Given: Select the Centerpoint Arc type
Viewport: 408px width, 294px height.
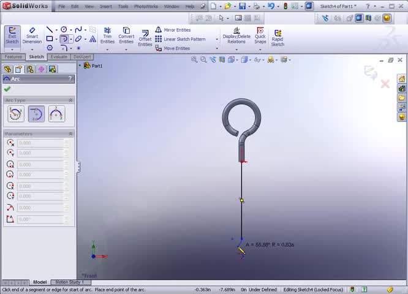Looking at the screenshot, I should (15, 114).
